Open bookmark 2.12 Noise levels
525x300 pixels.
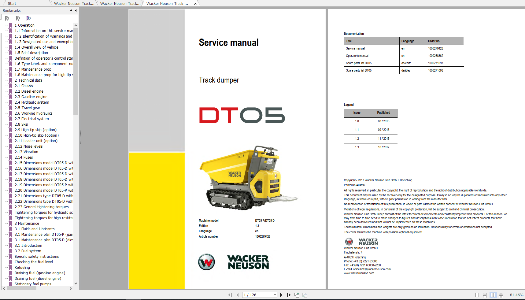coord(29,146)
